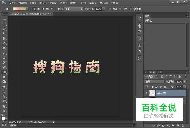
Task: Open the status bar info arrow
Action: 54,122
